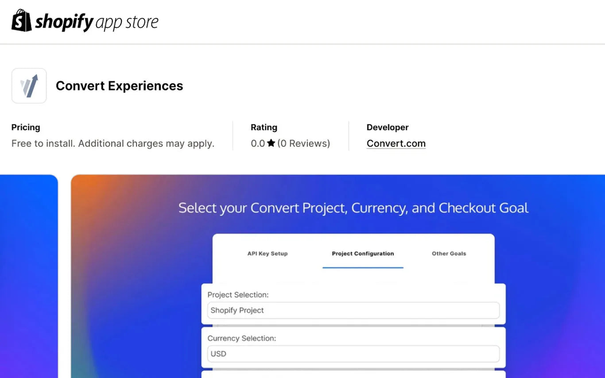Open the Convert.com developer link

396,143
